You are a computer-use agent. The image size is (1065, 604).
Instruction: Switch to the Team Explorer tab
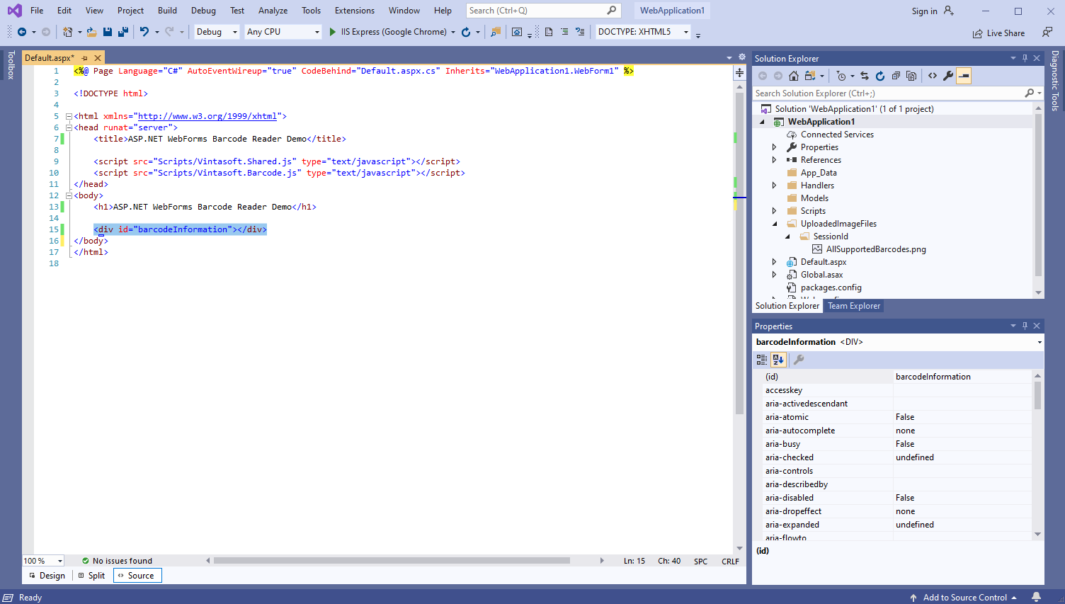tap(854, 306)
